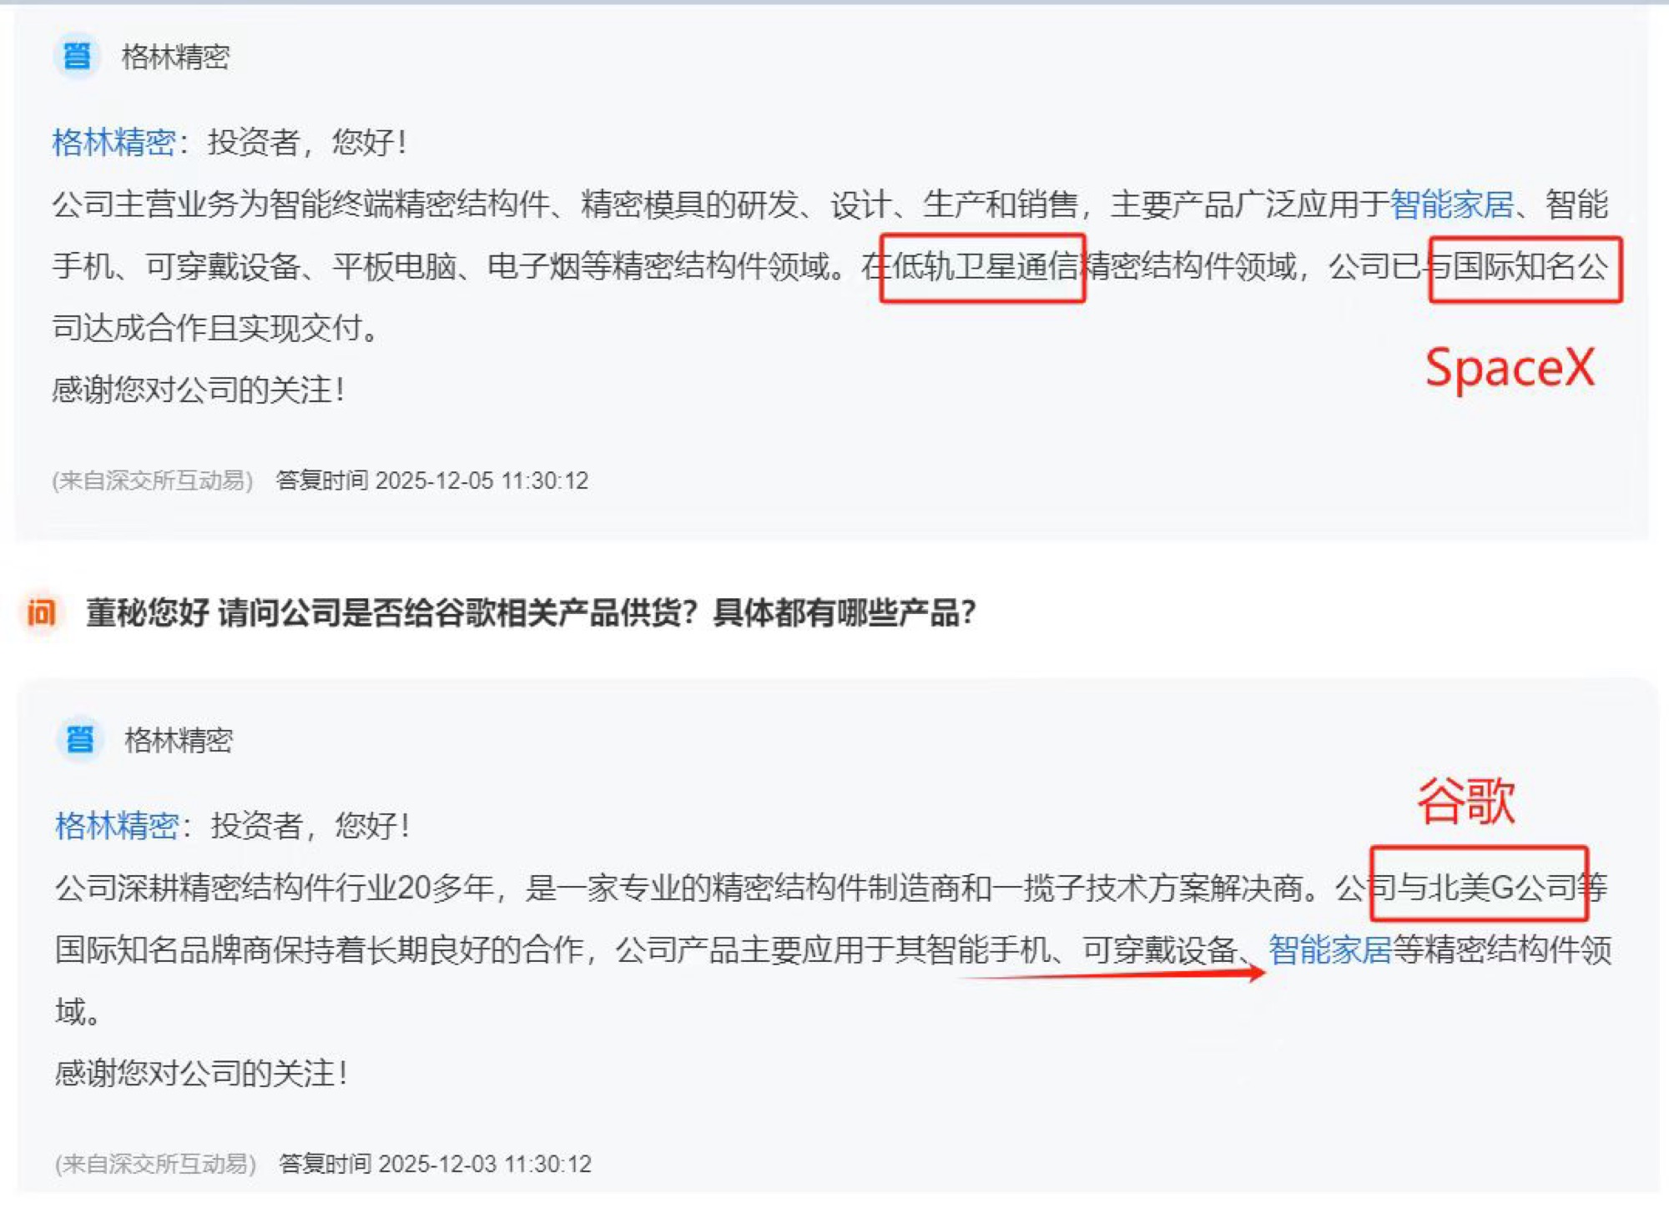Open the blue 格林精密 link in first reply
1669x1208 pixels.
pos(113,142)
